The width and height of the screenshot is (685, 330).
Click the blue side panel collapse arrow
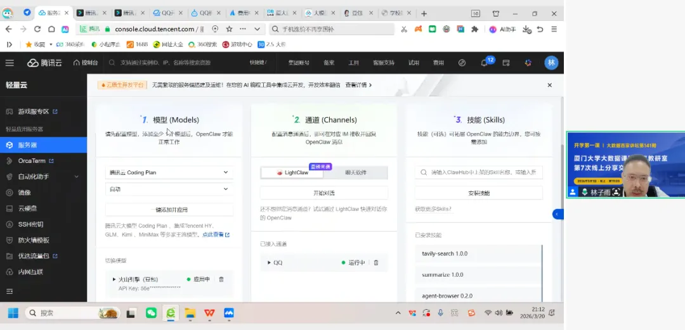point(558,214)
